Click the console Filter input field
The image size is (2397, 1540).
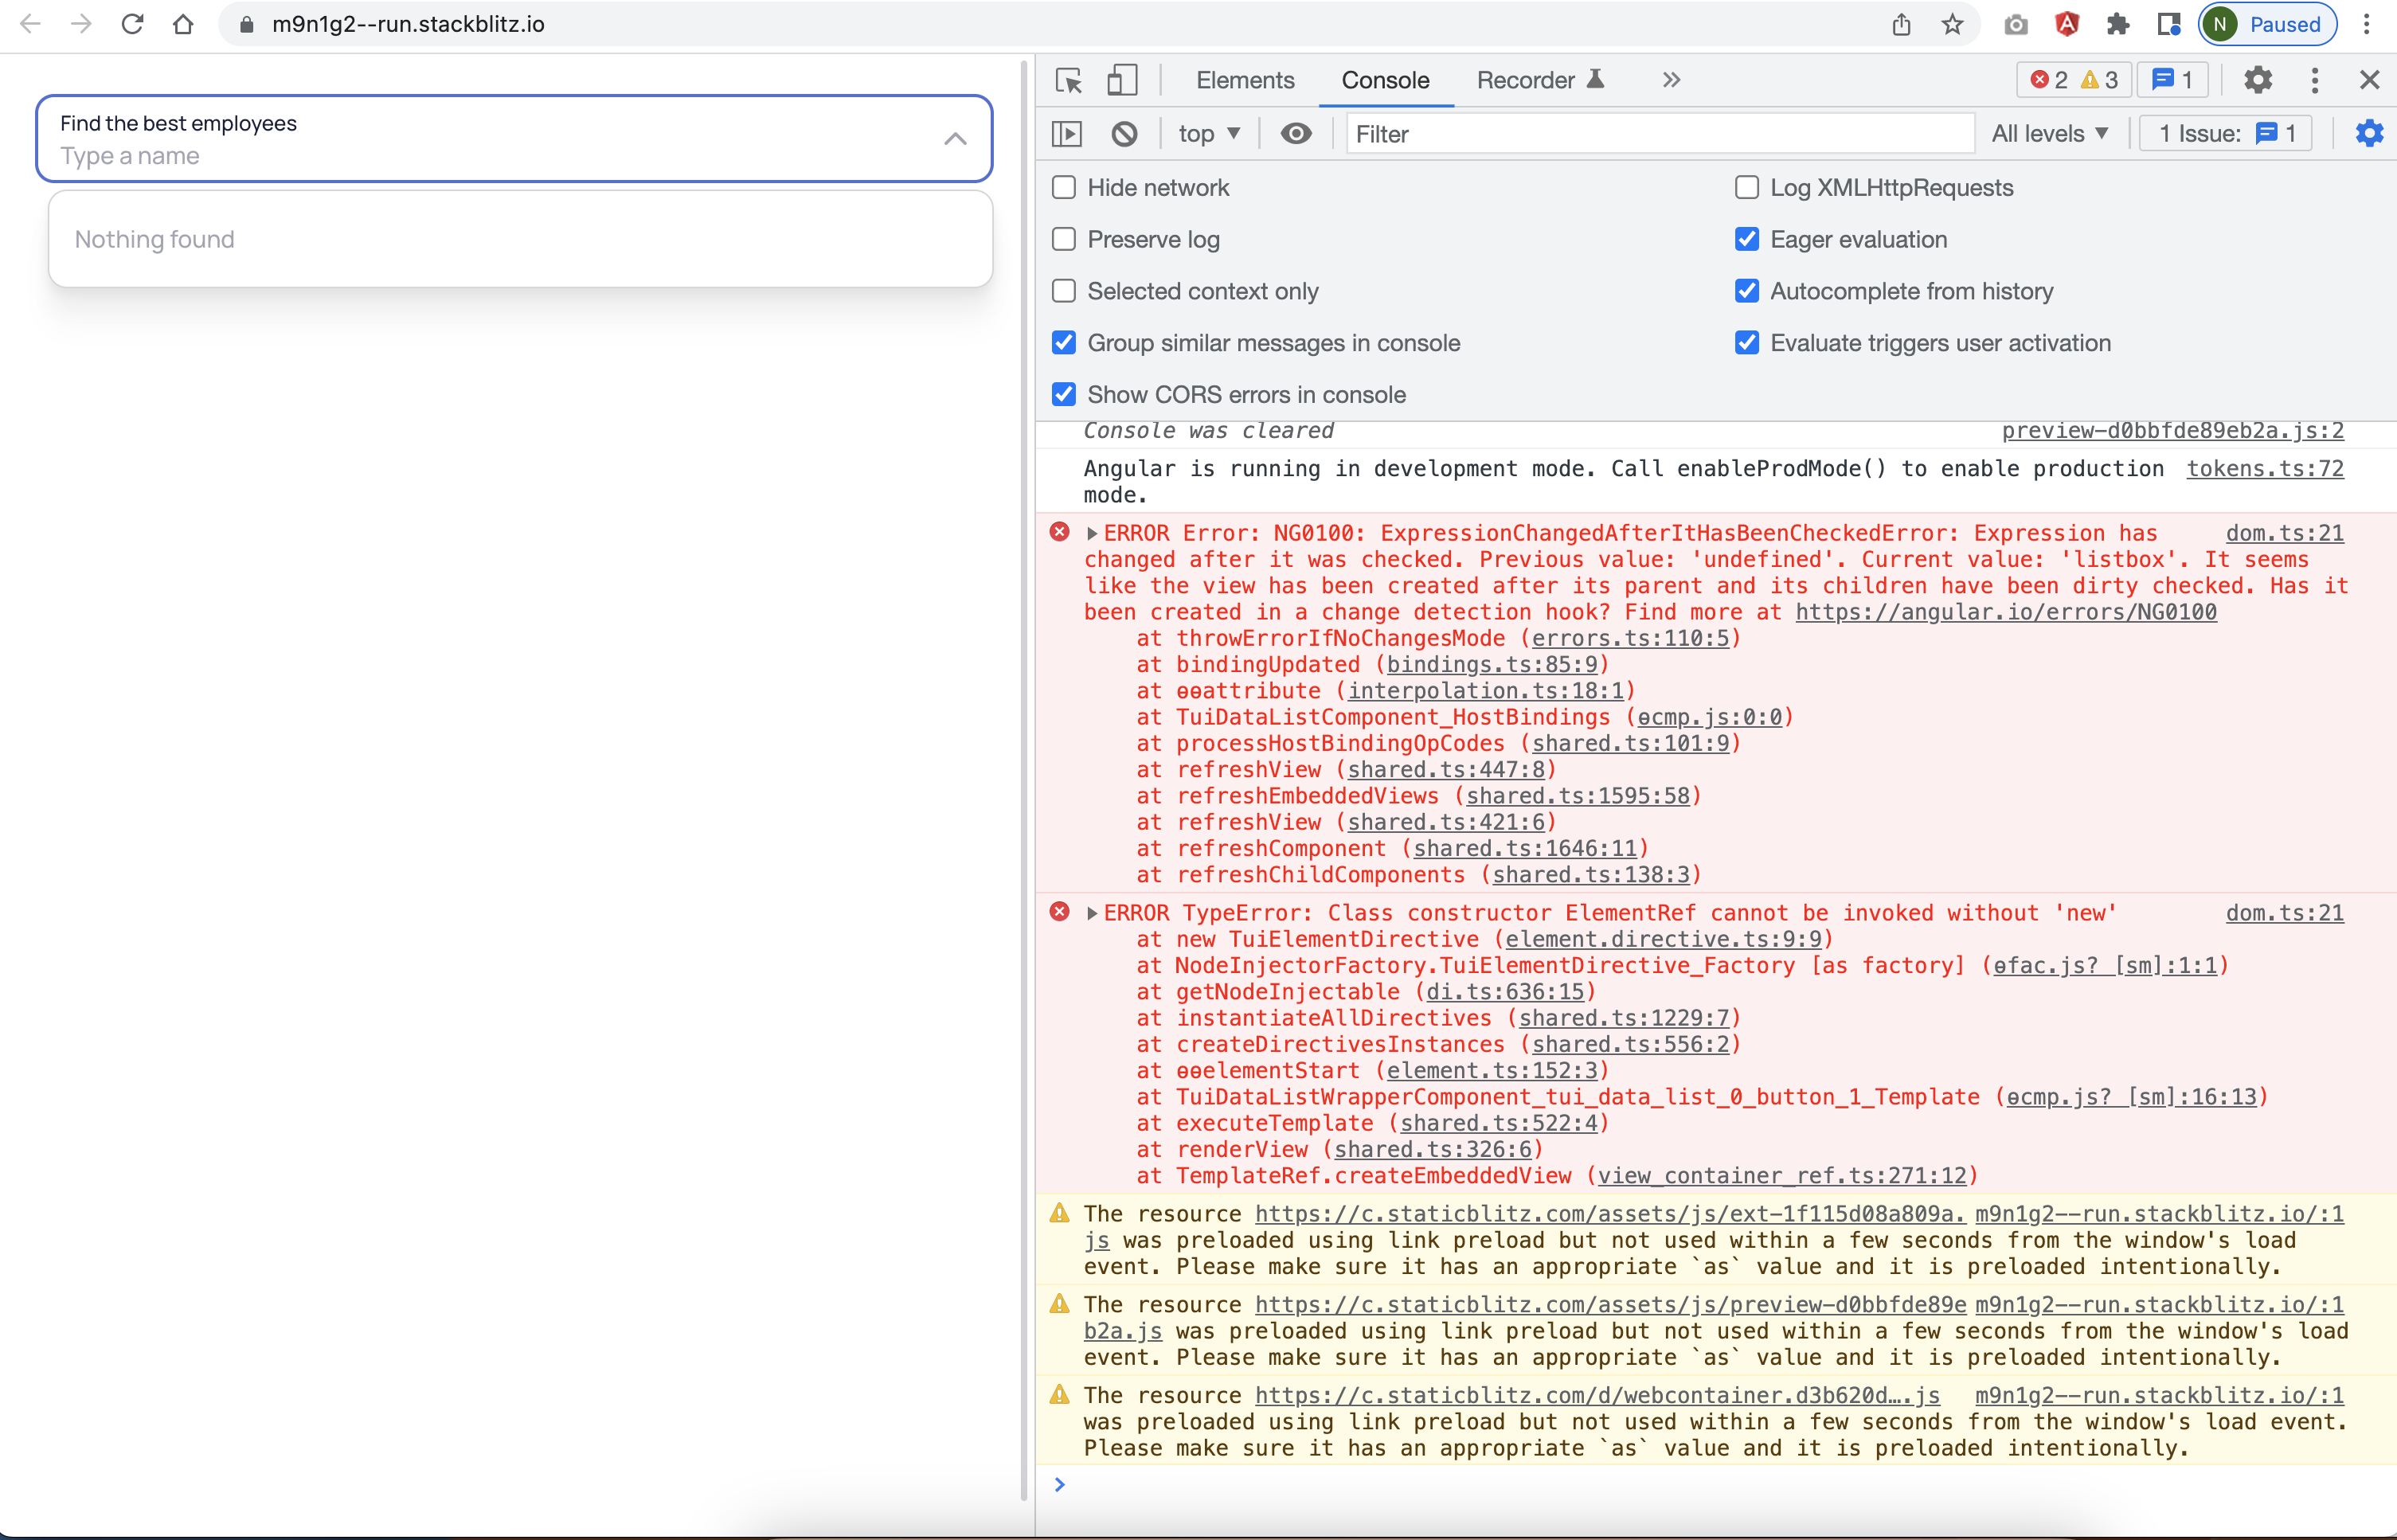coord(1660,133)
